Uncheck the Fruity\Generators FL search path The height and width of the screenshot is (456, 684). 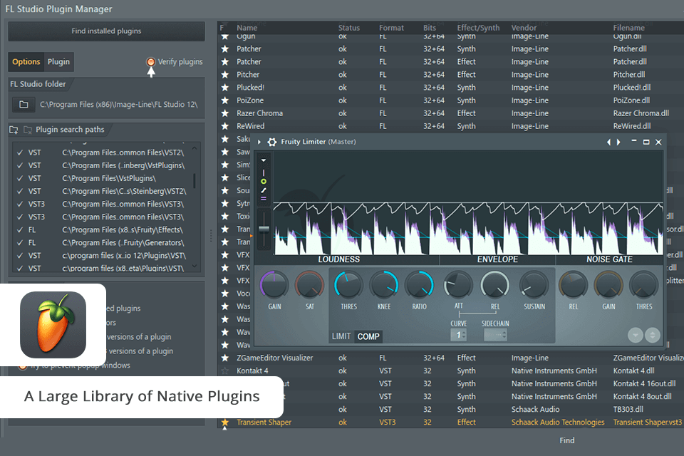click(x=20, y=243)
